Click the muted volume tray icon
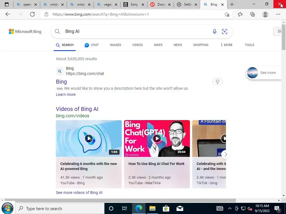Viewport: 286px width, 214px height. [x=250, y=208]
